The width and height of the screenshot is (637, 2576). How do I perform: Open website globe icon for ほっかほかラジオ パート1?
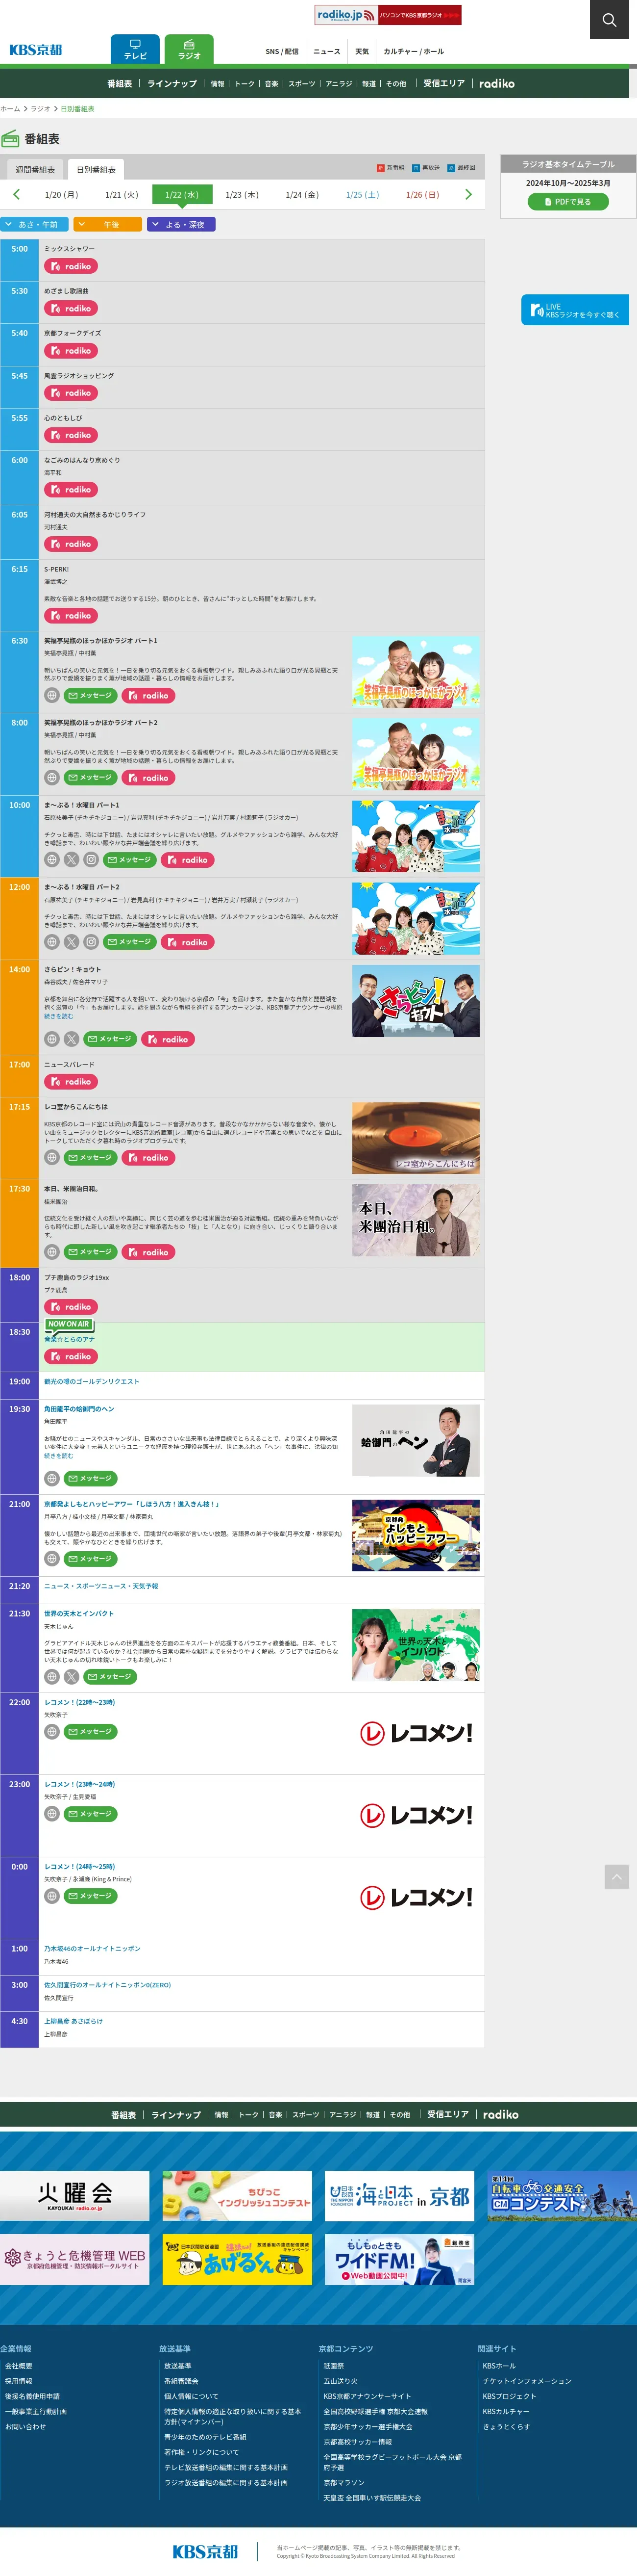(52, 696)
